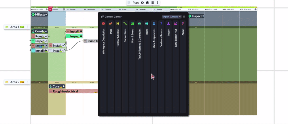Select the 25 Friday day header
The height and width of the screenshot is (124, 288).
tap(126, 9)
